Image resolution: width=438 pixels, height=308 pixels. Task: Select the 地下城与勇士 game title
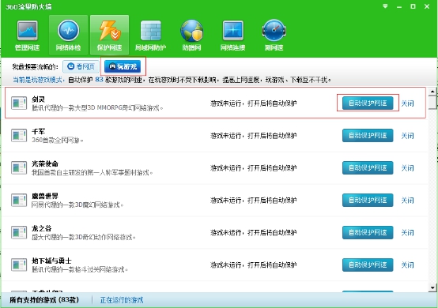[51, 261]
